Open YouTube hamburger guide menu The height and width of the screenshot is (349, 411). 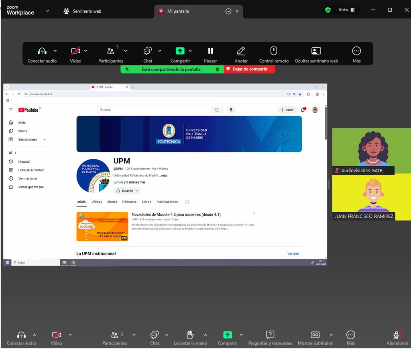click(11, 110)
